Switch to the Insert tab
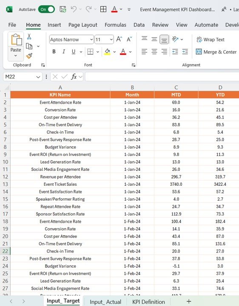The height and width of the screenshot is (306, 239). (x=54, y=25)
